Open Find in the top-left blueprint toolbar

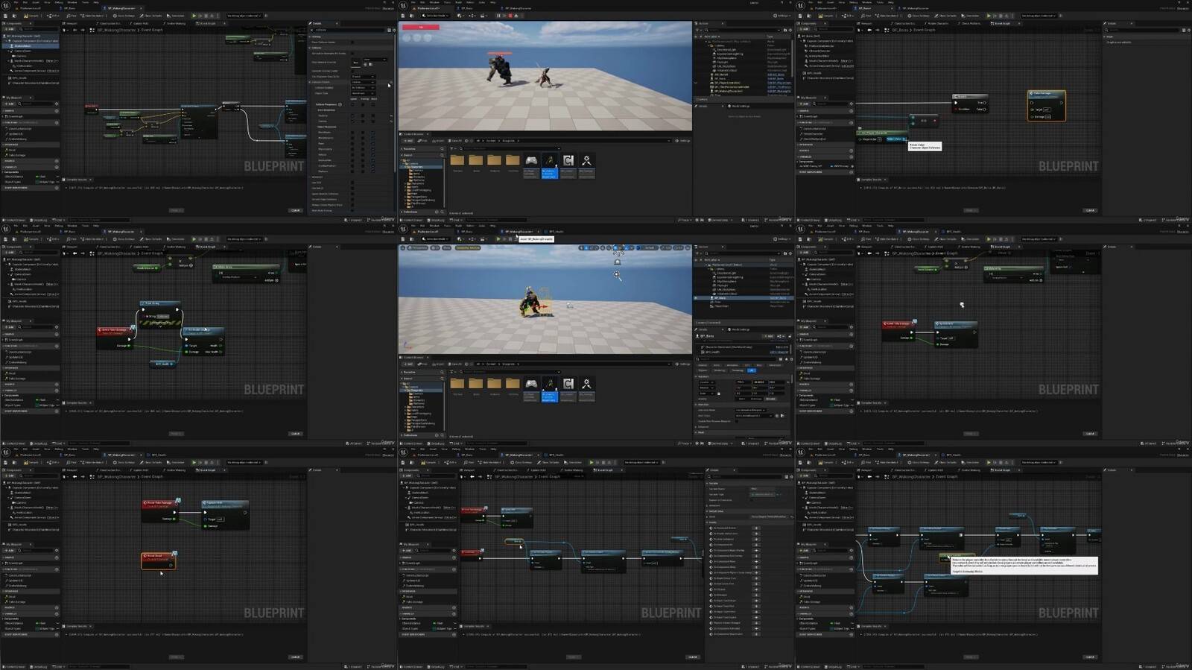(x=72, y=16)
